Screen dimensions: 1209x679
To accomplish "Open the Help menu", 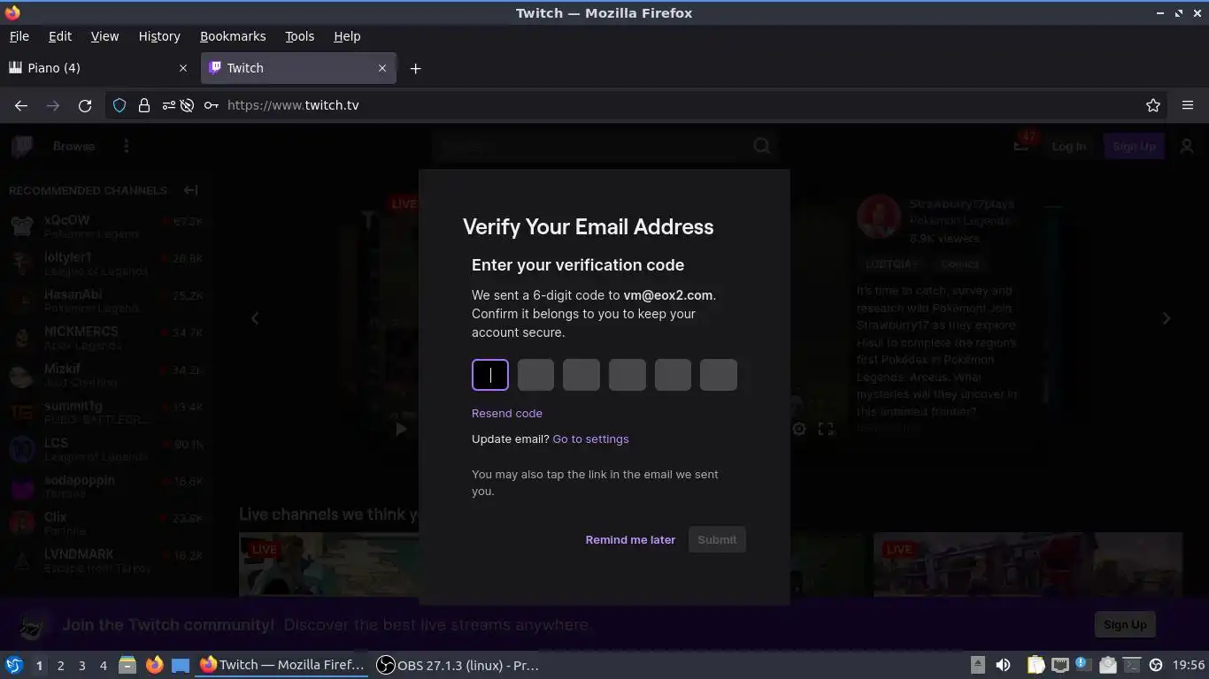I will coord(347,36).
